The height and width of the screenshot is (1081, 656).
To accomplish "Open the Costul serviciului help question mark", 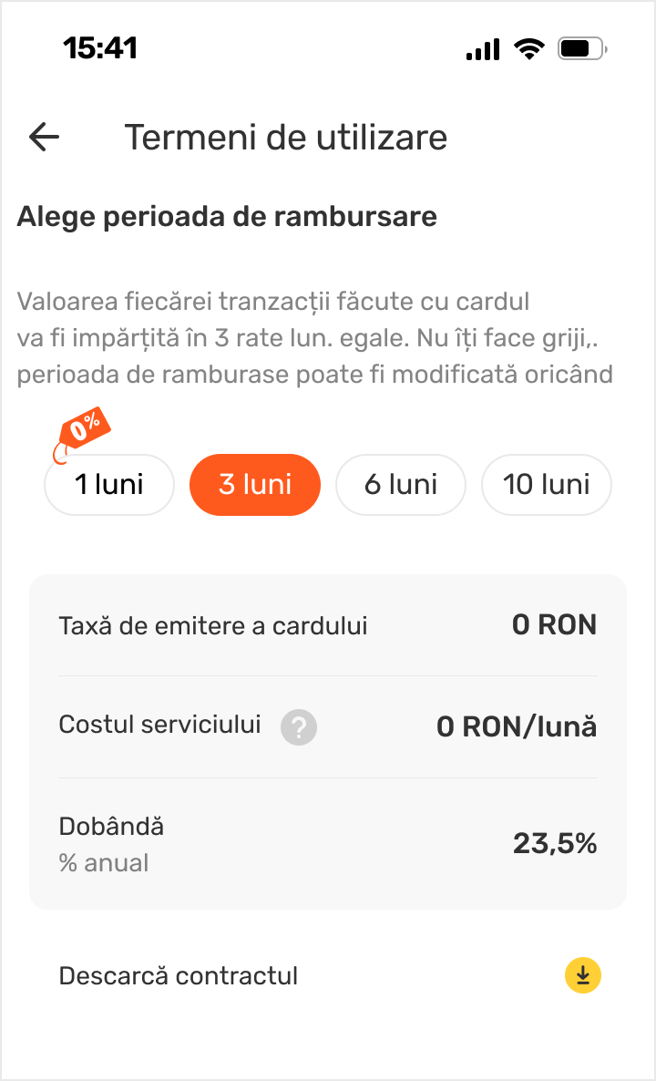I will (299, 727).
